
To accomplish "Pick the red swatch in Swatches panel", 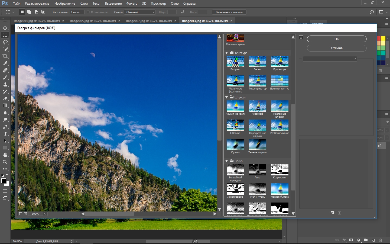I will (x=379, y=38).
